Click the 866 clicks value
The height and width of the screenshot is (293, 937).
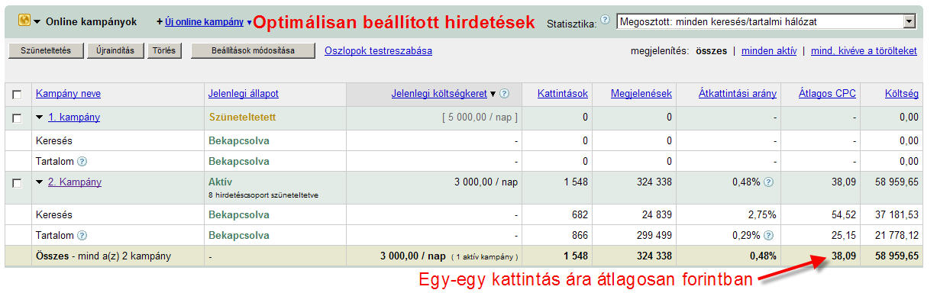[x=580, y=236]
